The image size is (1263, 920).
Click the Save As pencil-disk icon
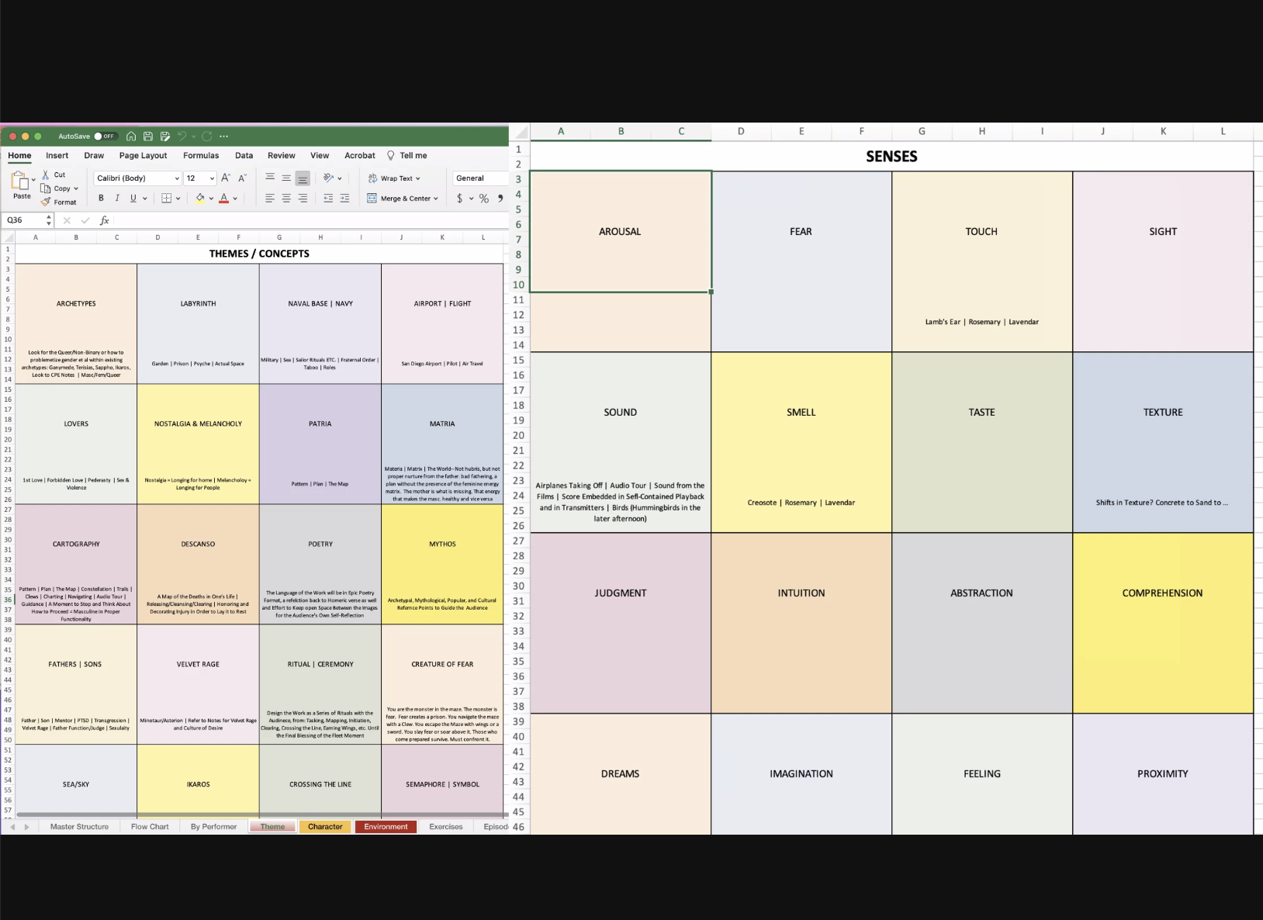165,137
